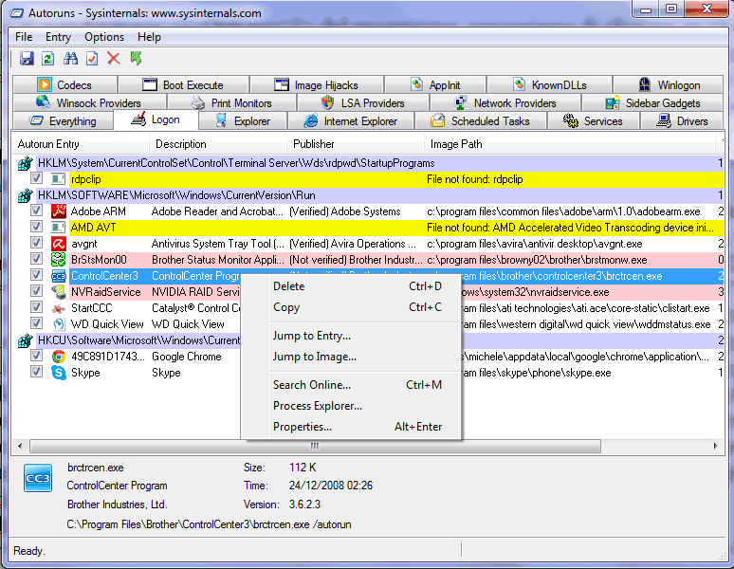This screenshot has width=734, height=569.
Task: Click the Image Path column header
Action: click(570, 144)
